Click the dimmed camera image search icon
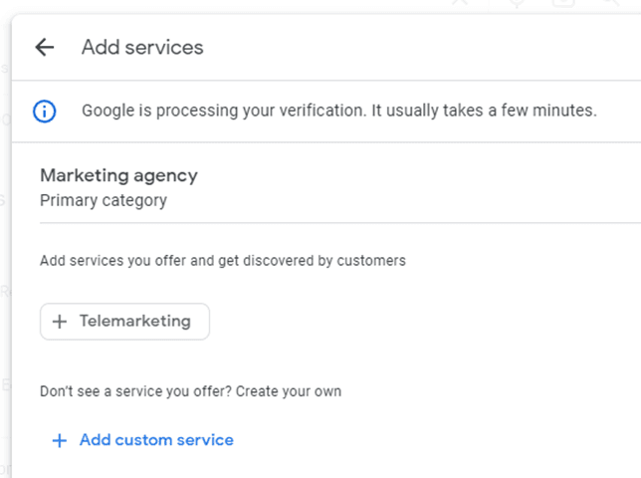This screenshot has height=478, width=641. point(563,3)
